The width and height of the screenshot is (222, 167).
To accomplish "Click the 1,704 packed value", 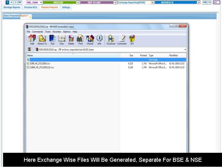I will coord(144,67).
